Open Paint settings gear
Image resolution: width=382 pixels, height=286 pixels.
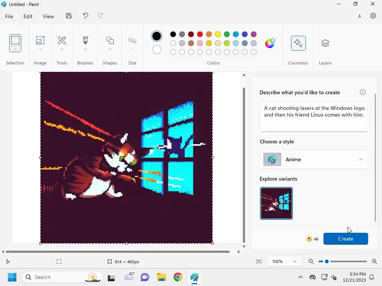click(373, 16)
